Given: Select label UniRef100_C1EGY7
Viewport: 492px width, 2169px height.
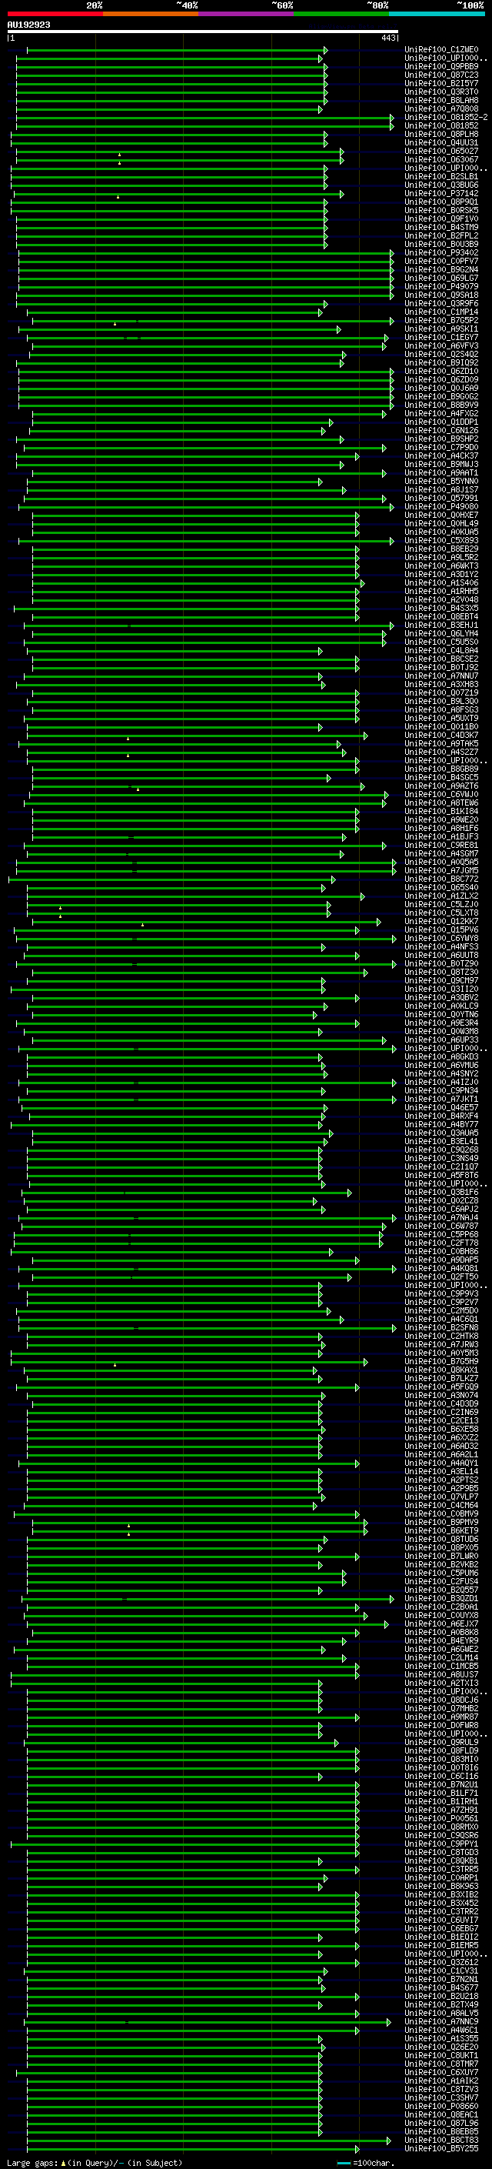Looking at the screenshot, I should (x=441, y=338).
